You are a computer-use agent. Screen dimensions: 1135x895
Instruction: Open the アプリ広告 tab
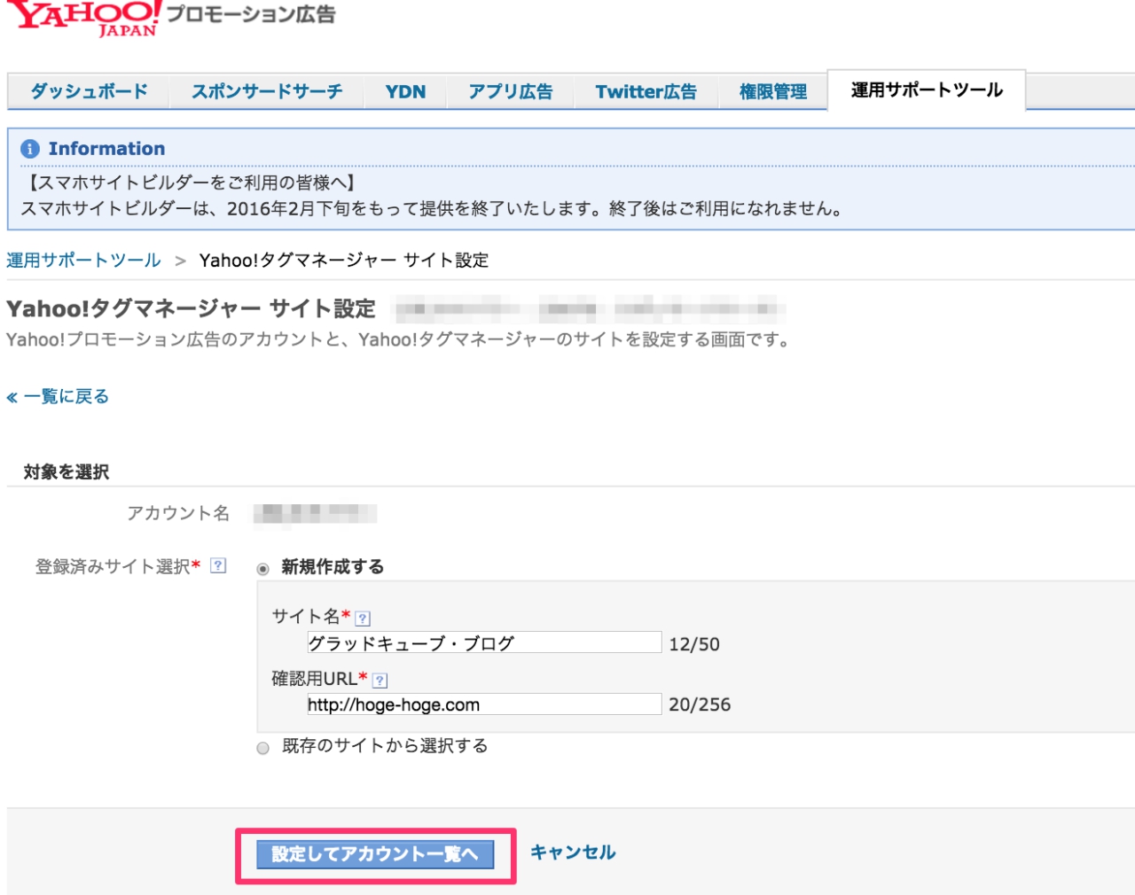[510, 91]
